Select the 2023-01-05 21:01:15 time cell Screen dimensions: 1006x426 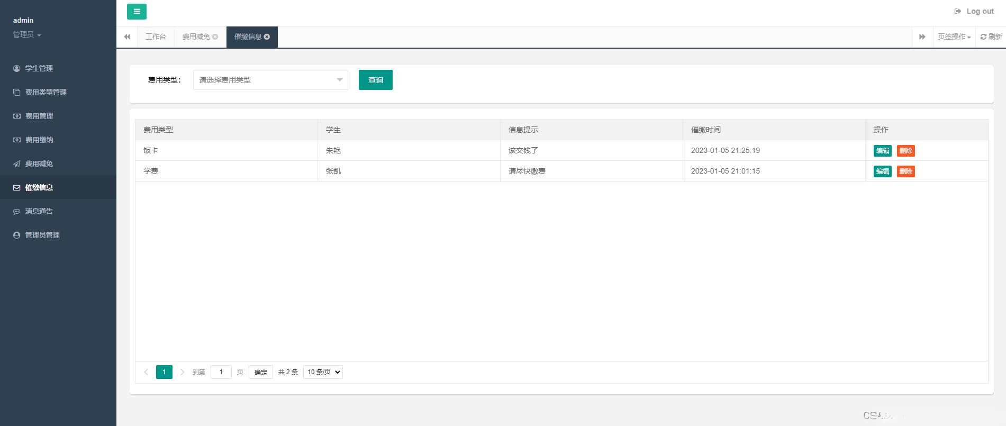tap(774, 171)
